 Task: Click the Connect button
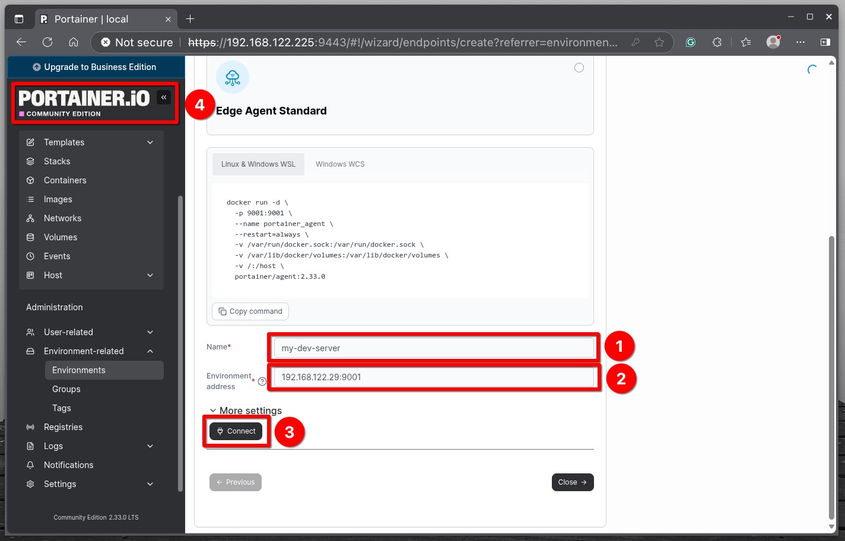236,431
